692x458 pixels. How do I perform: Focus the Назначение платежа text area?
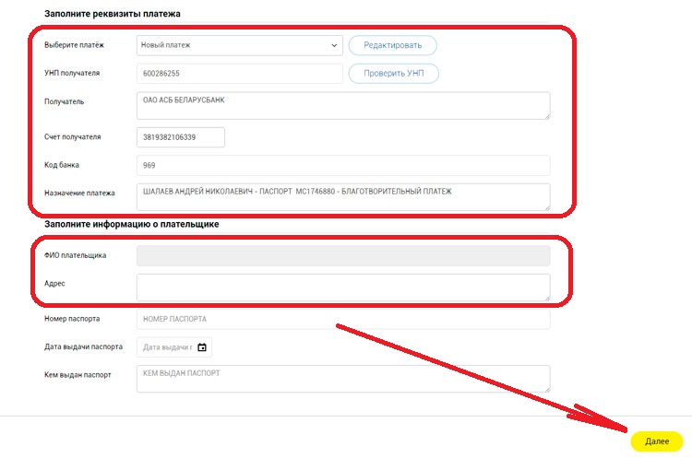click(x=341, y=196)
